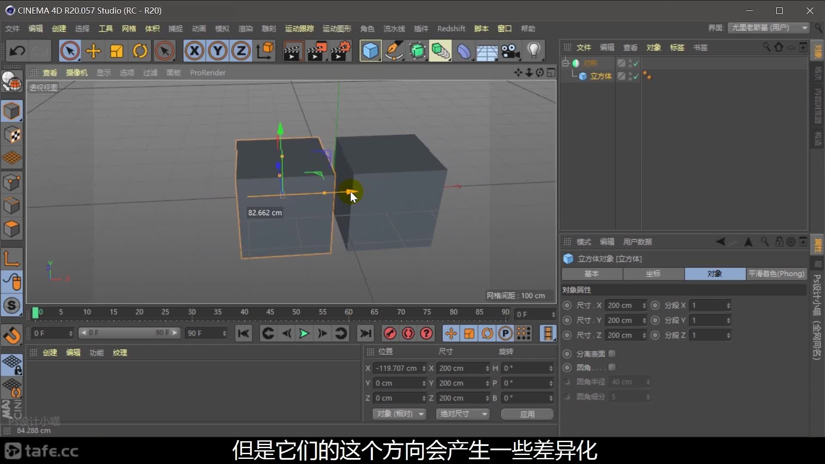Edit the position X -119.707 cm field

pos(397,368)
